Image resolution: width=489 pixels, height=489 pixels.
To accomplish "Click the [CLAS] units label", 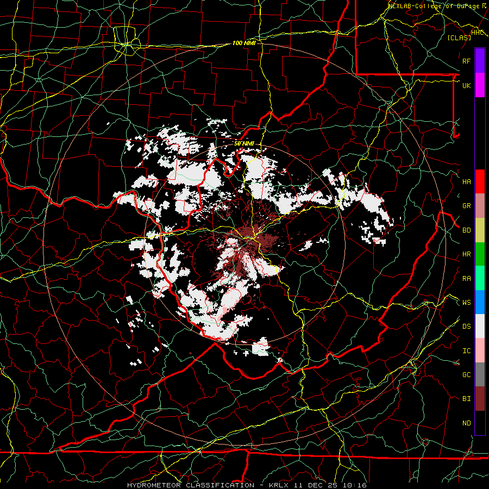I will (459, 37).
